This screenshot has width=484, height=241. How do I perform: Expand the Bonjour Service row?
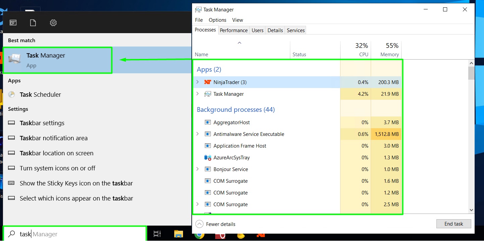pyautogui.click(x=197, y=169)
